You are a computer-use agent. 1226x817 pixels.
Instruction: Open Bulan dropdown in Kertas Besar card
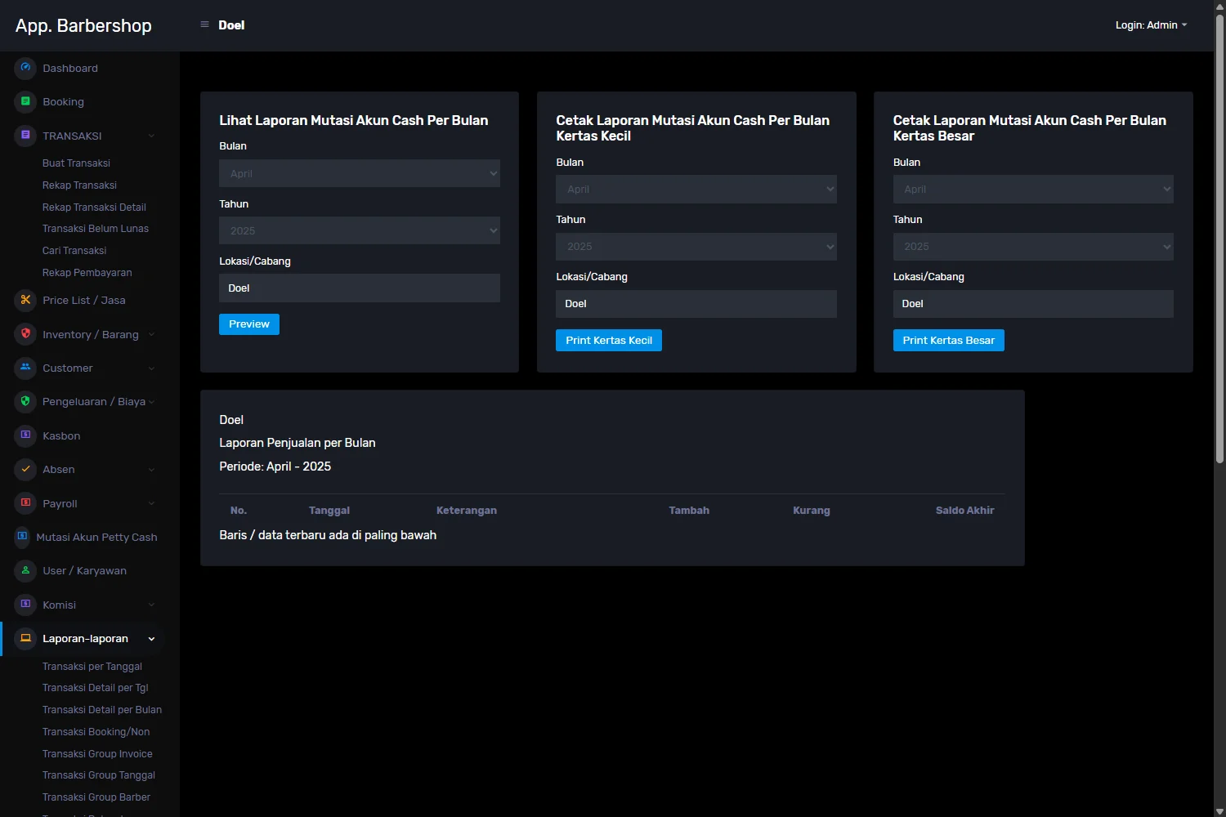pyautogui.click(x=1032, y=190)
